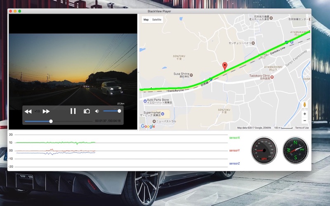The height and width of the screenshot is (206, 330).
Task: Close the BlackView Player window
Action: coord(11,11)
